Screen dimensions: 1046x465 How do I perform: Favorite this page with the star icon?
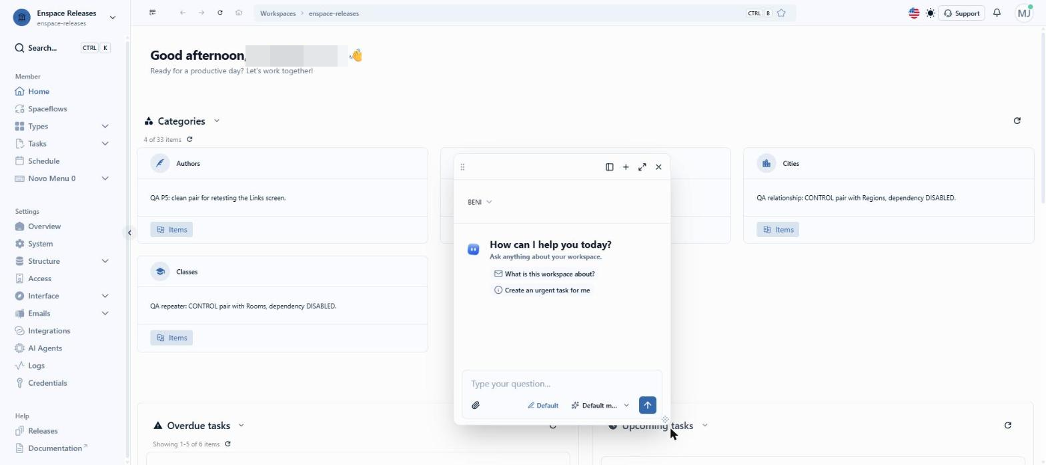point(781,13)
